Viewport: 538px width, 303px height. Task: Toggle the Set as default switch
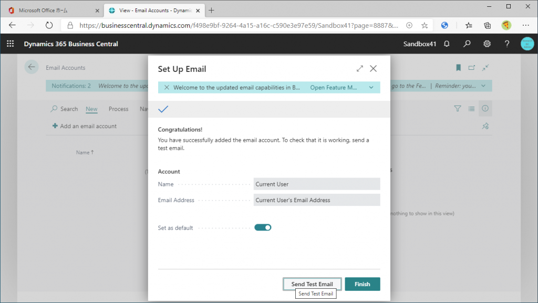click(263, 227)
